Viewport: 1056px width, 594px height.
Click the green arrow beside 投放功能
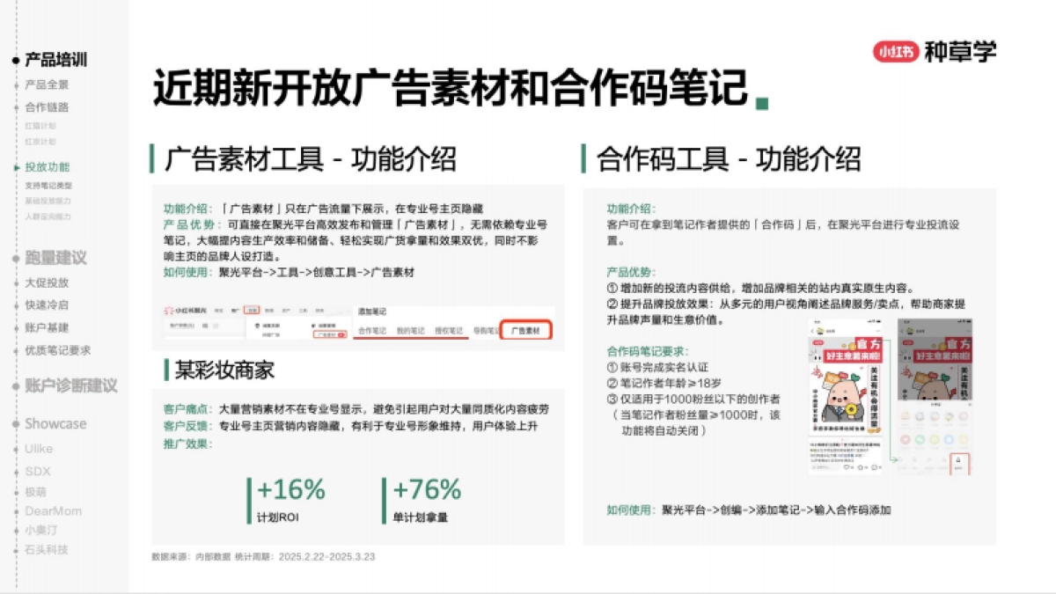point(16,169)
